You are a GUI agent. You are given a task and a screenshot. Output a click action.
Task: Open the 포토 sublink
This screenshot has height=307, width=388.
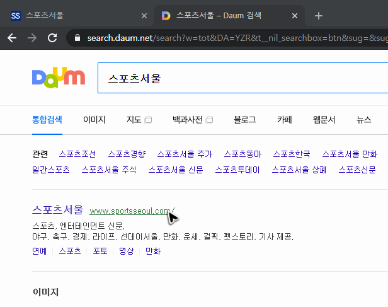100,251
